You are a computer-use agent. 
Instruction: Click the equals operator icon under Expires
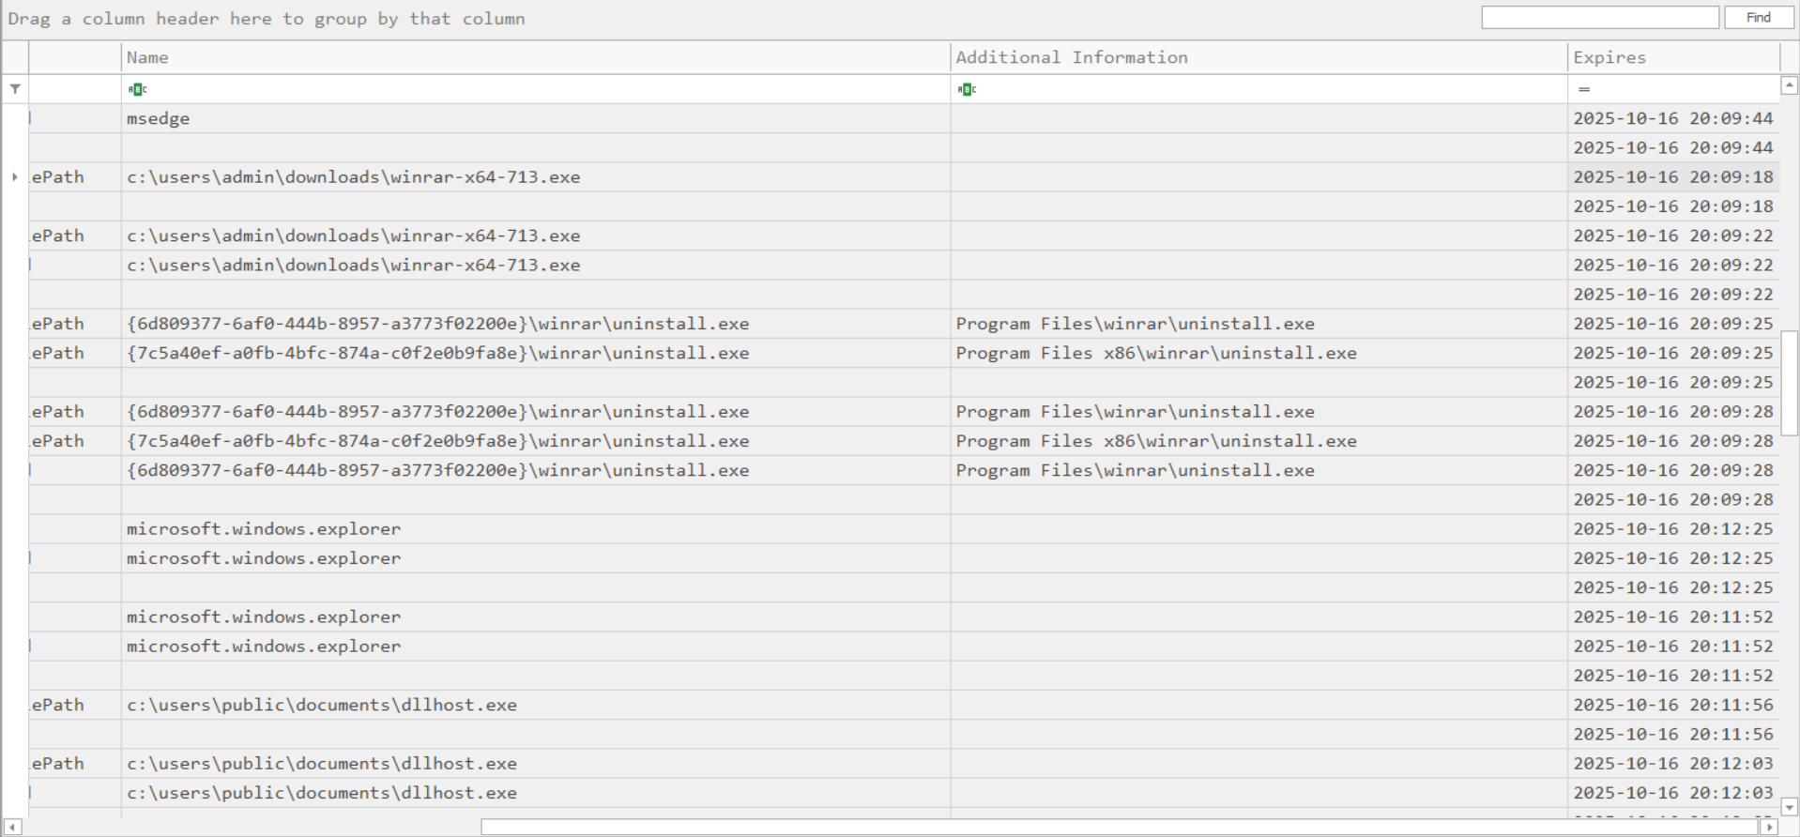[1584, 89]
